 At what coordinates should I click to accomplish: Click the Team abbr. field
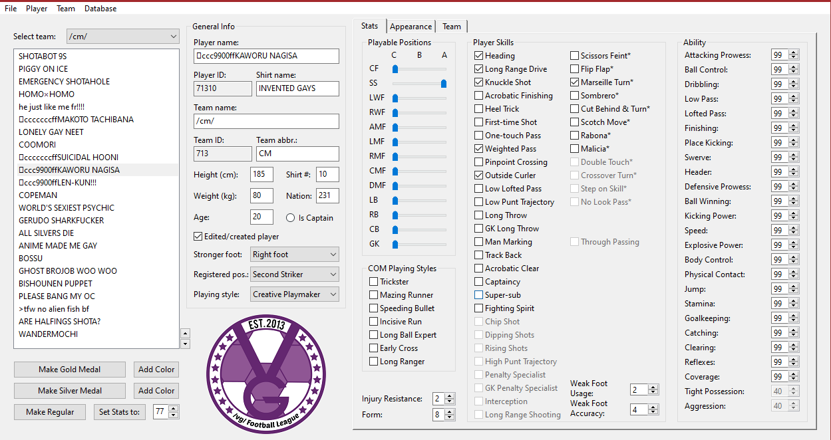297,154
